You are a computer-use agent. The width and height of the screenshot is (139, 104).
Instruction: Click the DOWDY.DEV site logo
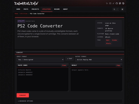[26, 3]
